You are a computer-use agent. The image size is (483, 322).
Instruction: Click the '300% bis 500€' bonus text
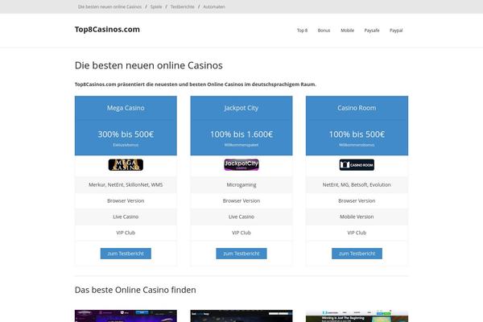click(126, 134)
